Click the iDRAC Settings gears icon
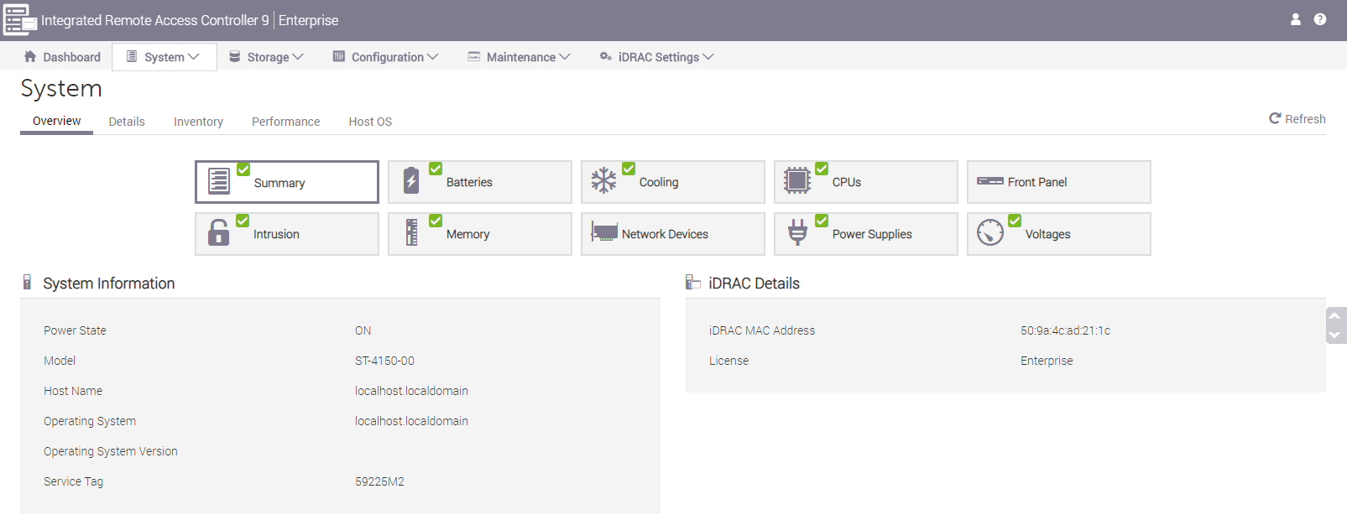 (606, 56)
